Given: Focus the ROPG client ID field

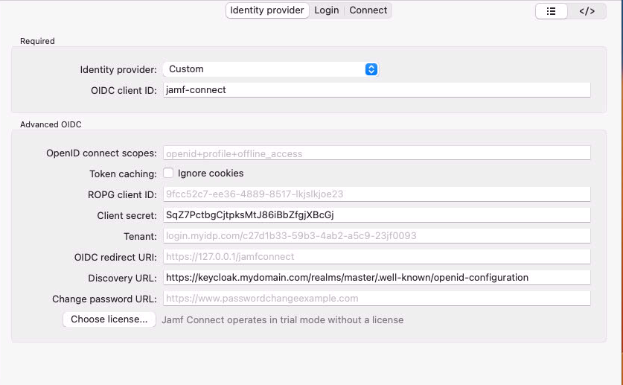Looking at the screenshot, I should tap(377, 194).
